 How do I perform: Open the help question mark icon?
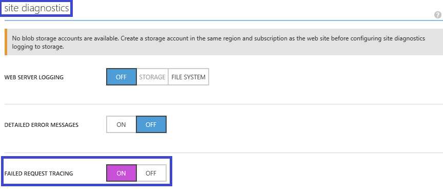pyautogui.click(x=438, y=15)
